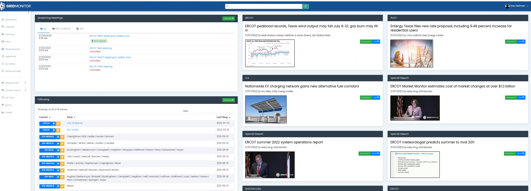Open Summary dropdown for ERCOT peakload article
This screenshot has width=531, height=191.
coord(366,41)
